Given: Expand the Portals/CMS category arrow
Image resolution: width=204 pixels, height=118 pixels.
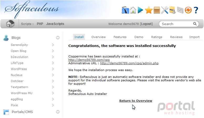Looking at the screenshot, I should [x=58, y=112].
